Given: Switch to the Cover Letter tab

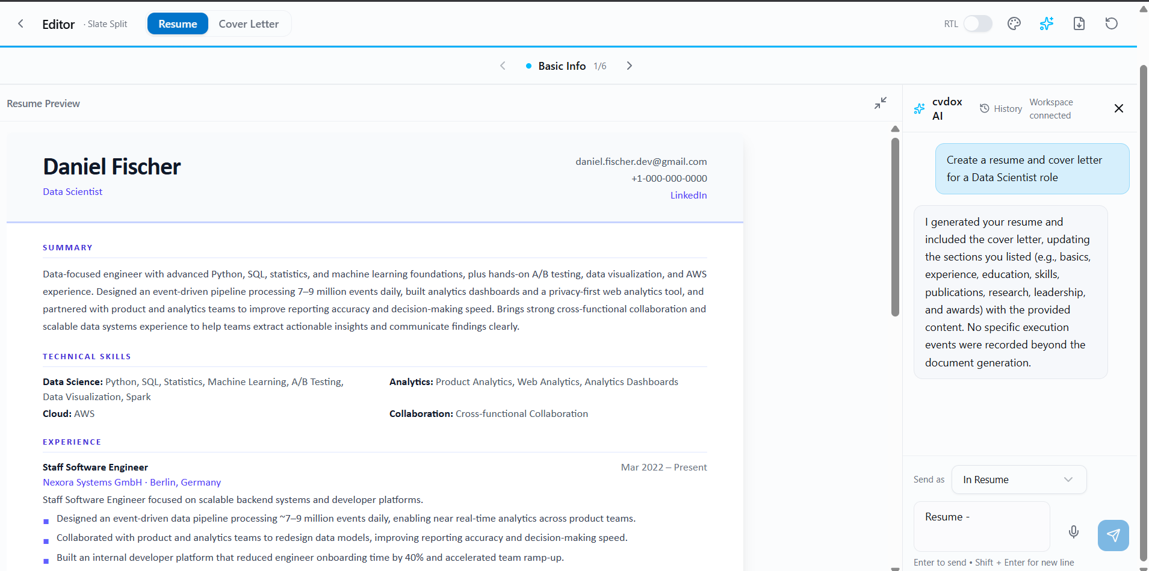Looking at the screenshot, I should [249, 24].
